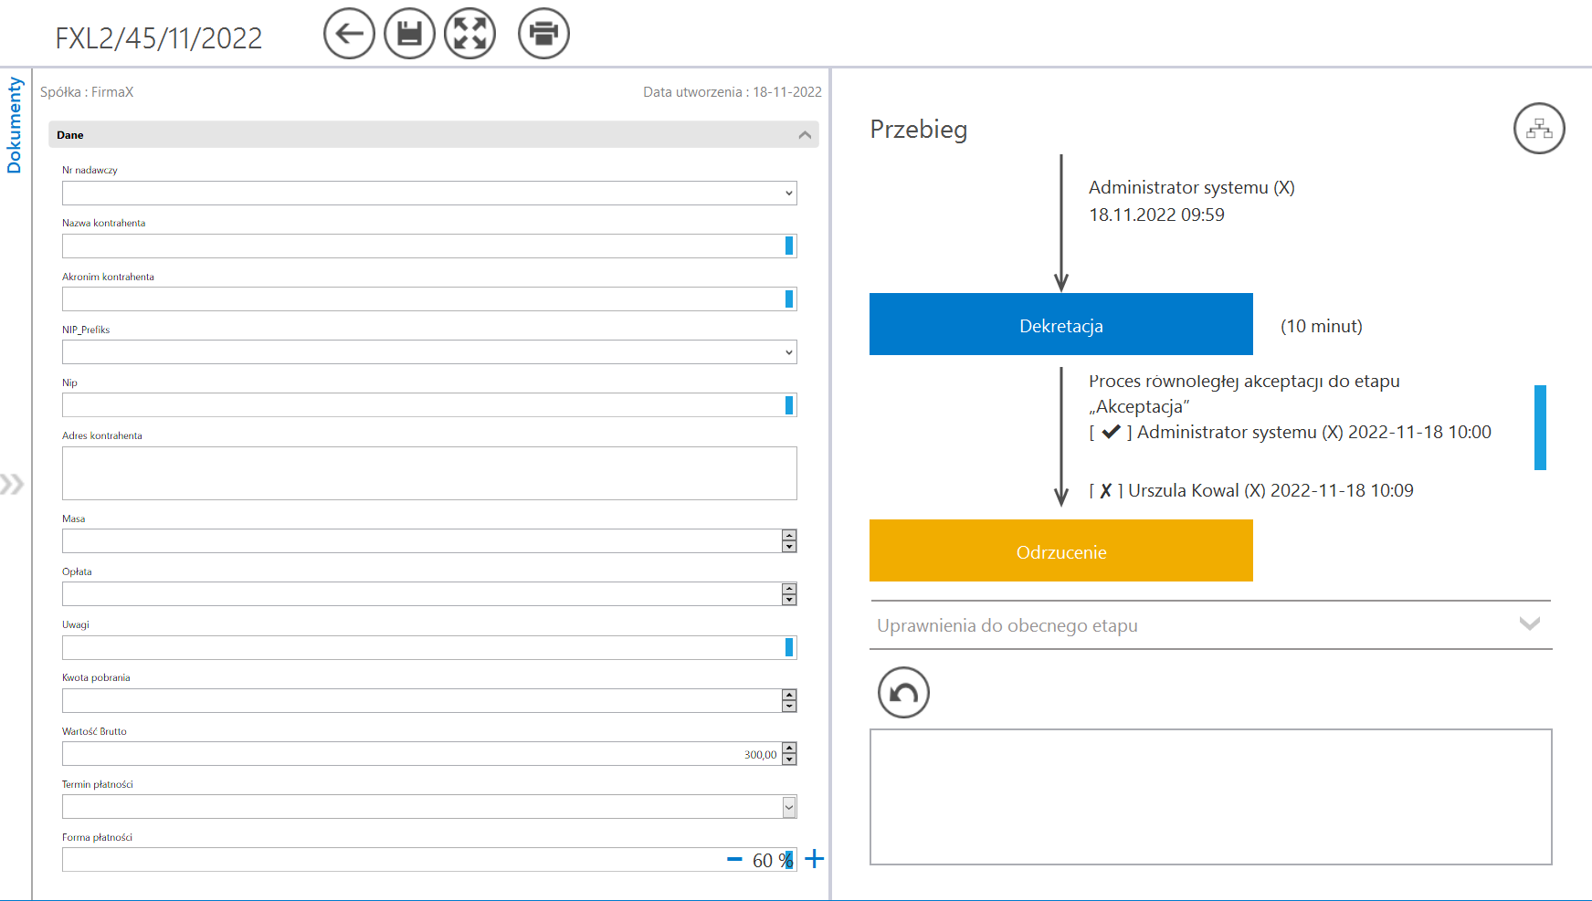Click the (10 minut) duration label
This screenshot has height=901, width=1592.
tap(1322, 326)
